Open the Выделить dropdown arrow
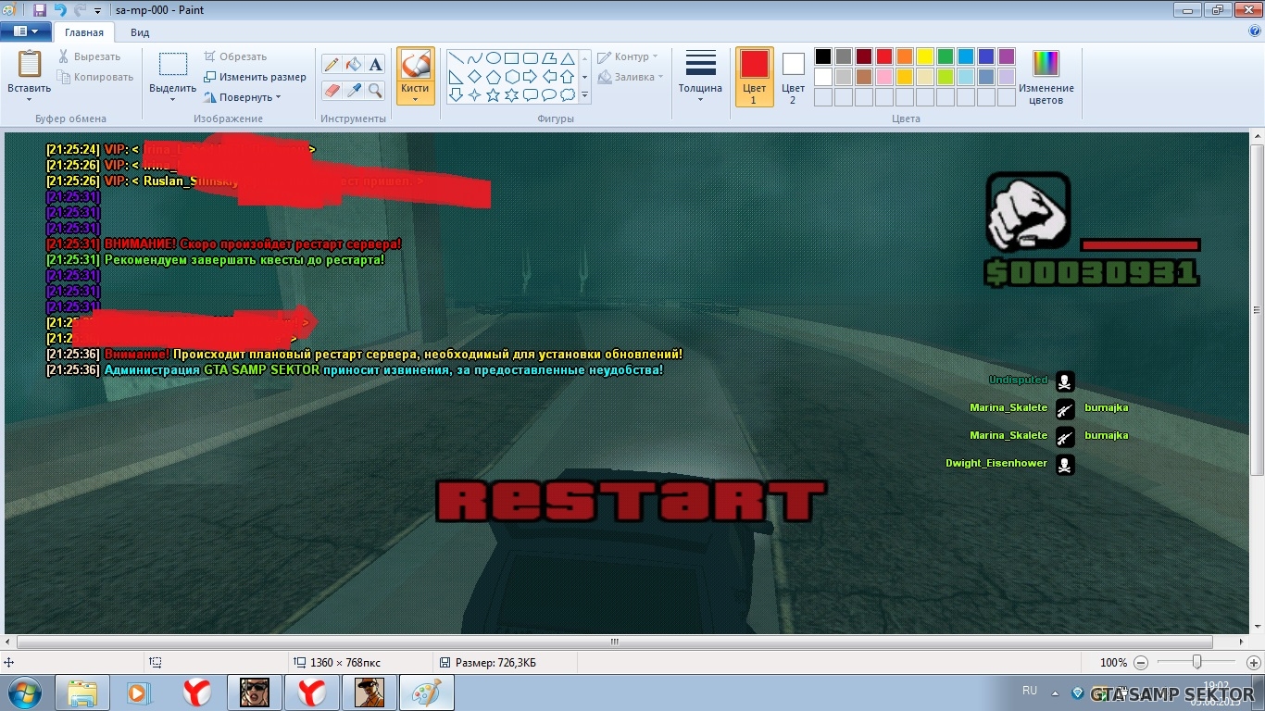Viewport: 1265px width, 711px height. point(172,100)
